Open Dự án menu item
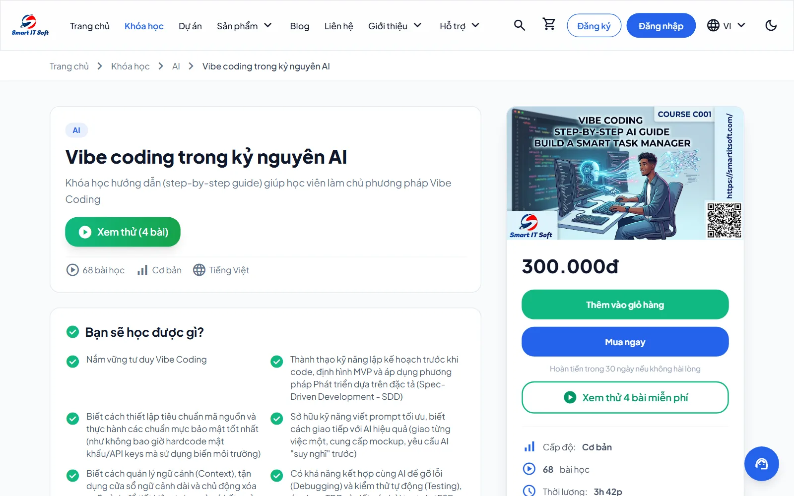The image size is (794, 496). [190, 26]
